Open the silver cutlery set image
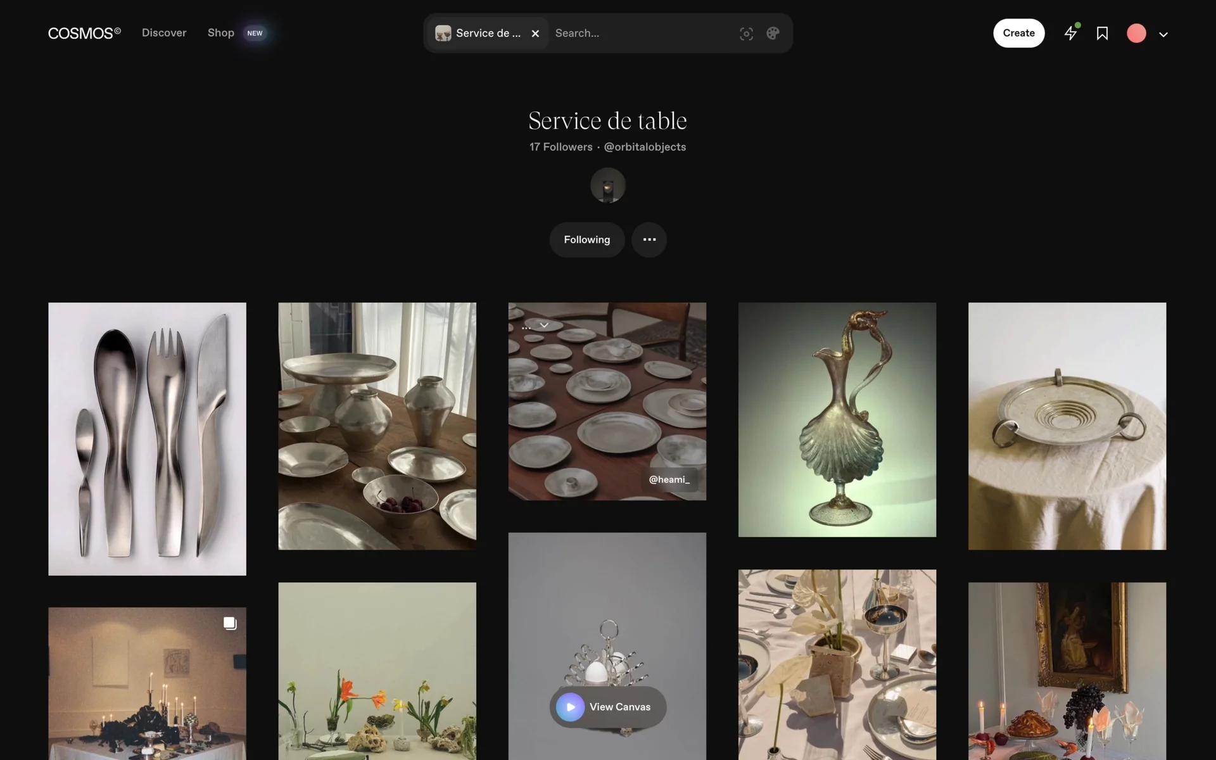The width and height of the screenshot is (1216, 760). click(x=147, y=438)
